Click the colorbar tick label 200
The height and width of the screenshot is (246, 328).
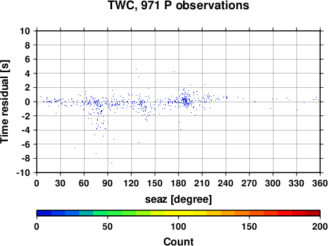[x=320, y=226]
